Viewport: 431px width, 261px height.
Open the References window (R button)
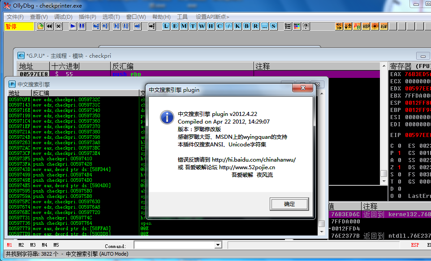coord(255,26)
